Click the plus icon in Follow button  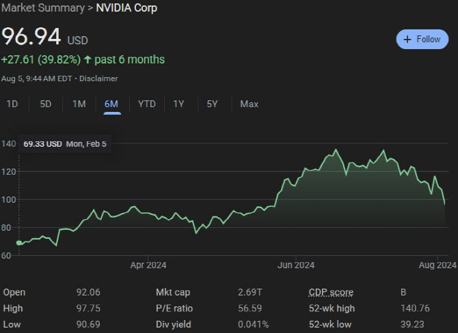[x=407, y=40]
